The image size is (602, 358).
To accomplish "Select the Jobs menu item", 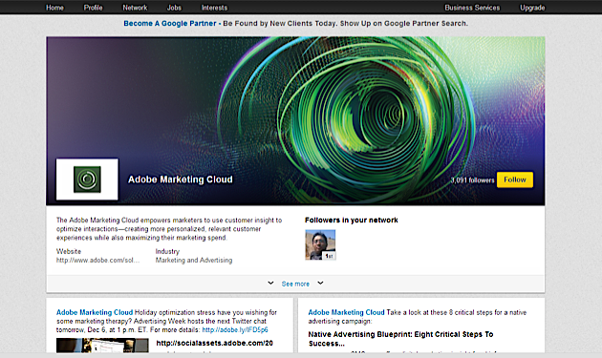I will pos(174,8).
